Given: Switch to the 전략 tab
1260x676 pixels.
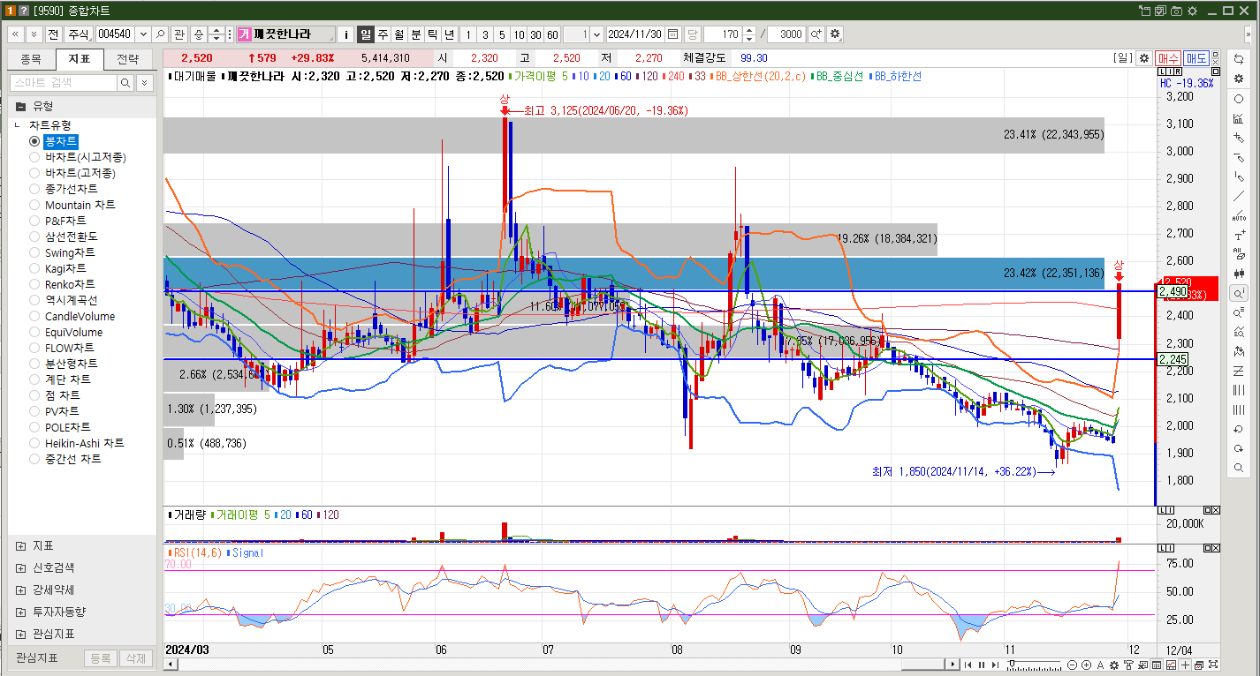Looking at the screenshot, I should pyautogui.click(x=127, y=59).
